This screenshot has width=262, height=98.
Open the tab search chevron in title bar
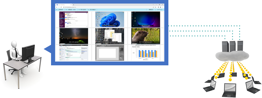click(153, 5)
